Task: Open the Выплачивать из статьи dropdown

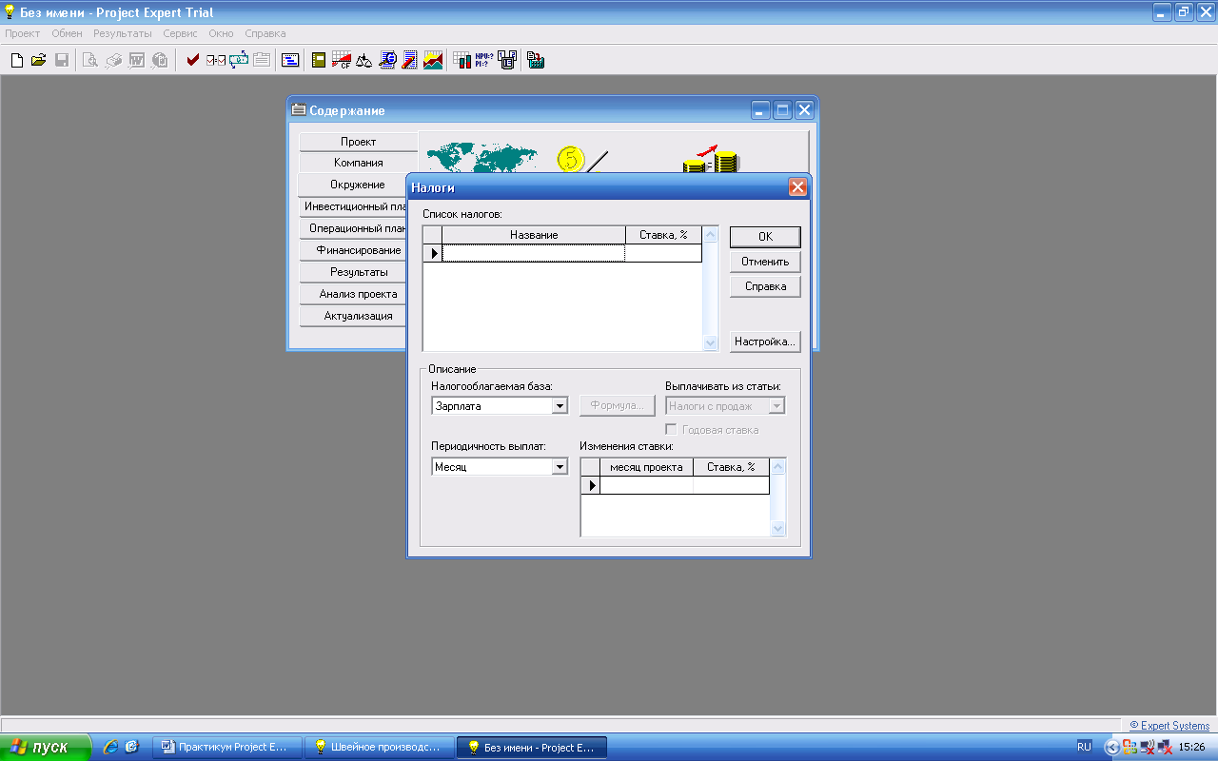Action: click(x=776, y=406)
